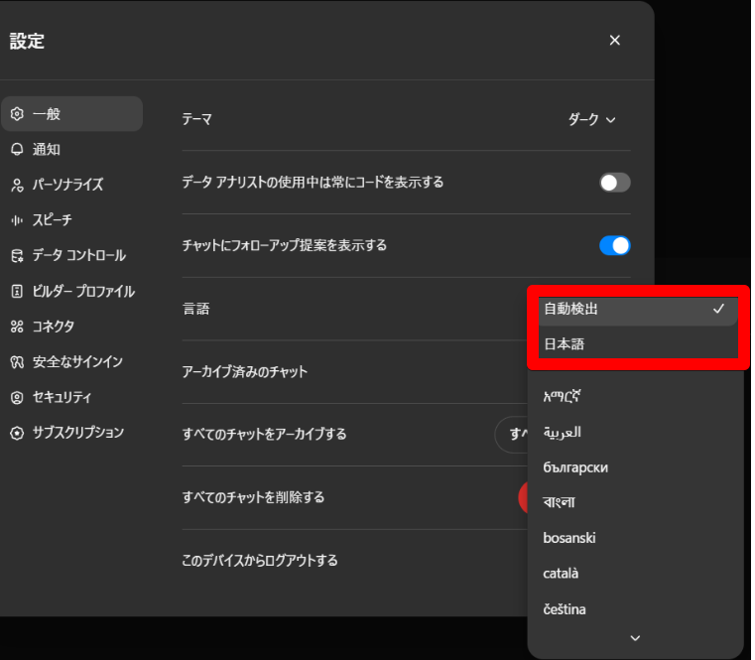Screen dimensions: 755x660
Task: Choose Bengali বাংলা language
Action: pyautogui.click(x=636, y=502)
